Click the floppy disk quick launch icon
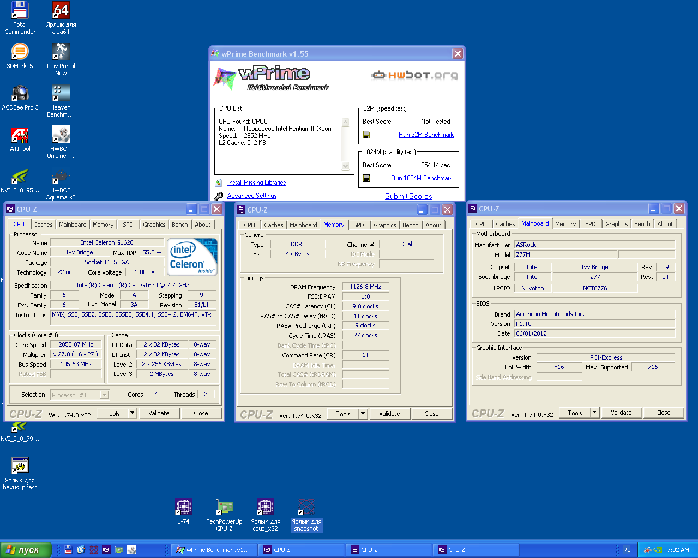This screenshot has width=698, height=558. [x=68, y=550]
